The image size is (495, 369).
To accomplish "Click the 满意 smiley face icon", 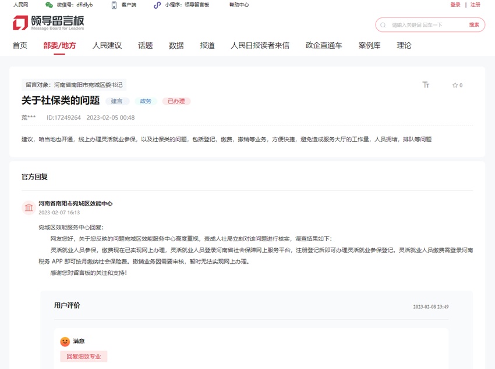I will (x=65, y=341).
